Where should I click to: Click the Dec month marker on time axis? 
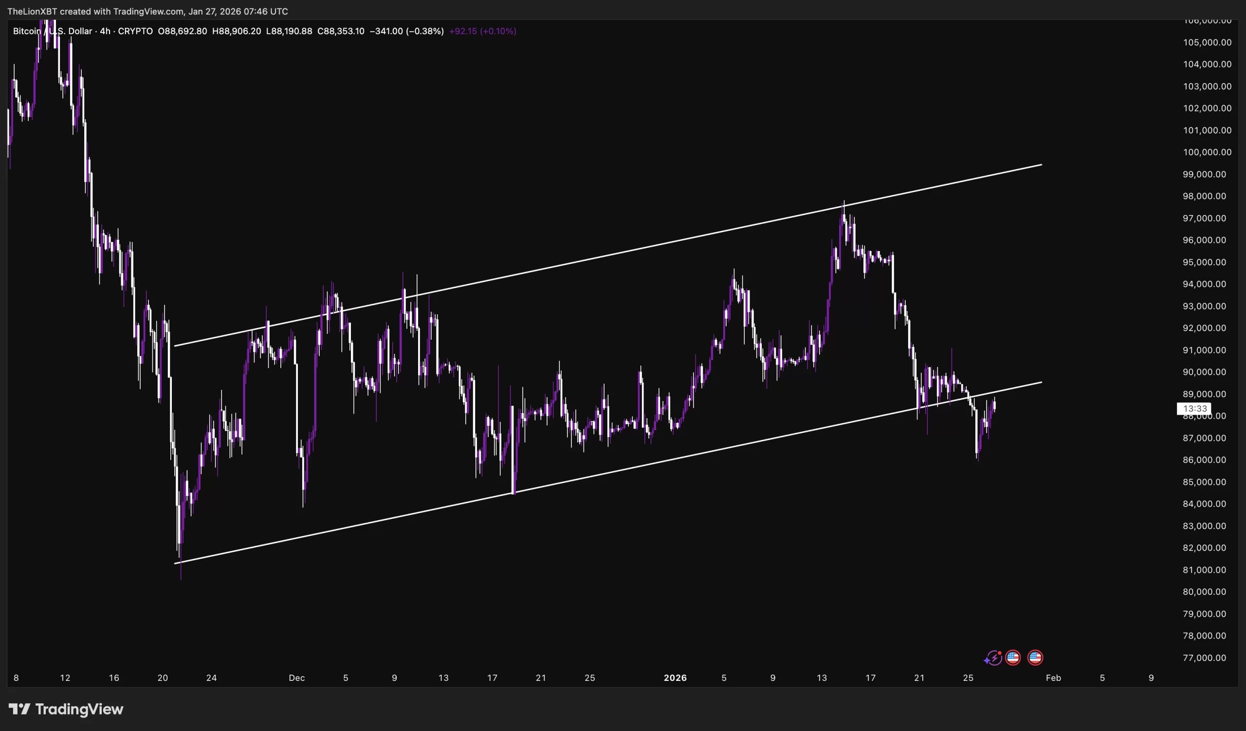coord(297,677)
